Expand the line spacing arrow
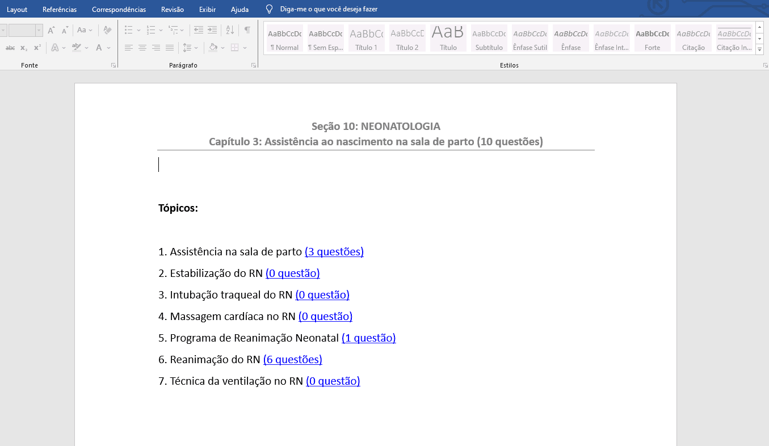This screenshot has width=769, height=446. coord(196,48)
